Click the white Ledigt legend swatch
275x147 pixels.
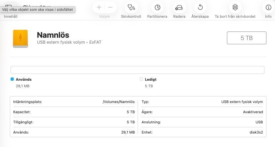point(141,79)
